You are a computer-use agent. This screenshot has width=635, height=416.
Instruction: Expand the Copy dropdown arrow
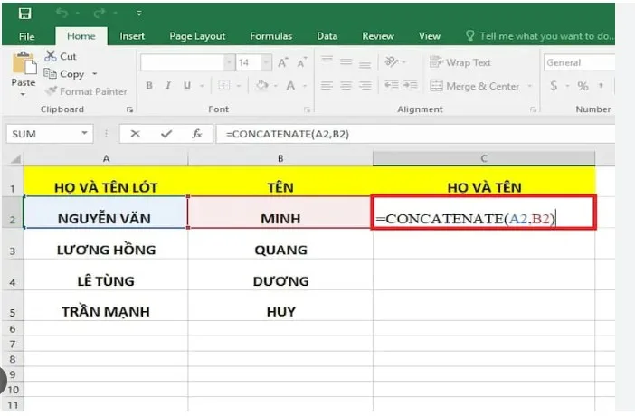[x=95, y=74]
